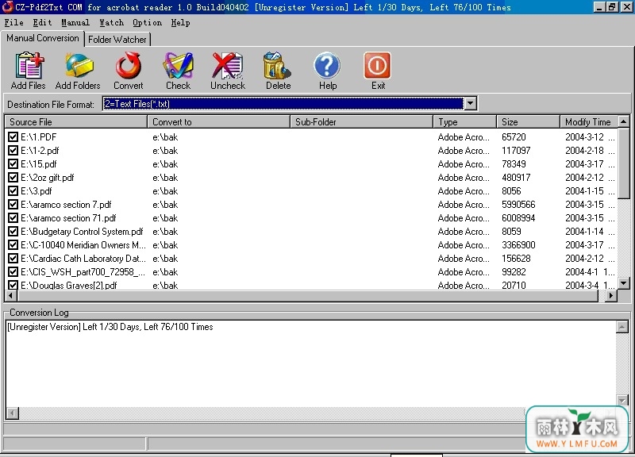Click the application icon in the title bar
The width and height of the screenshot is (635, 457).
point(7,7)
